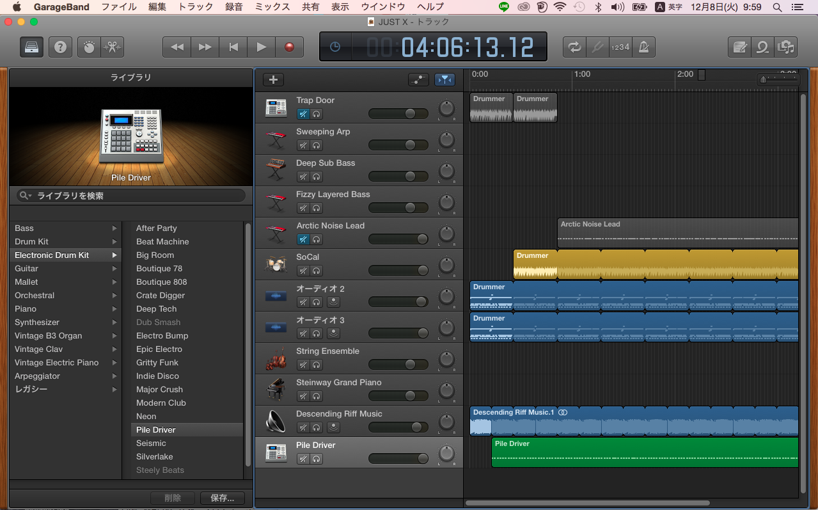Select the String Ensemble violin icon
The width and height of the screenshot is (818, 510).
[276, 358]
